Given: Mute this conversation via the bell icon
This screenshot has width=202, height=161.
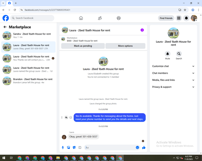Looking at the screenshot, I should tap(168, 54).
